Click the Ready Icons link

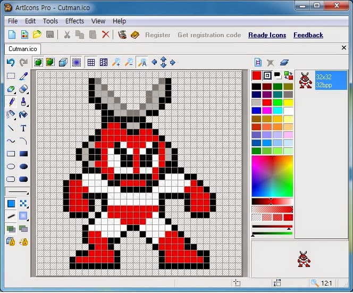pos(267,35)
